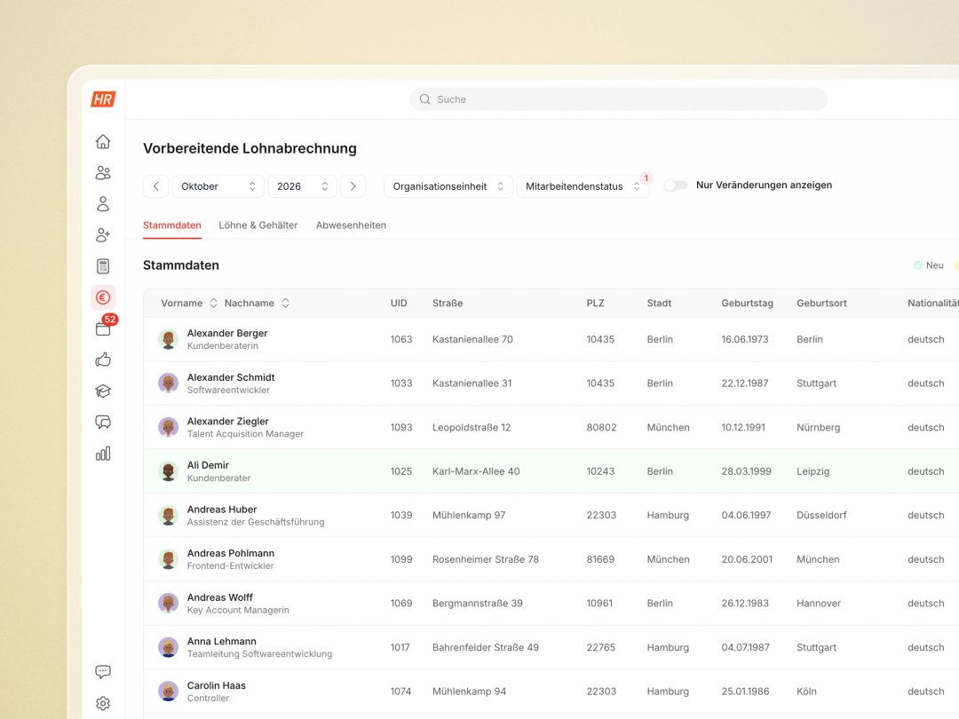Open the chat bubbles sidebar icon
The width and height of the screenshot is (959, 719).
[x=103, y=422]
